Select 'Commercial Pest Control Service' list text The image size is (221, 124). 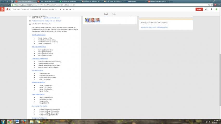tap(49, 109)
